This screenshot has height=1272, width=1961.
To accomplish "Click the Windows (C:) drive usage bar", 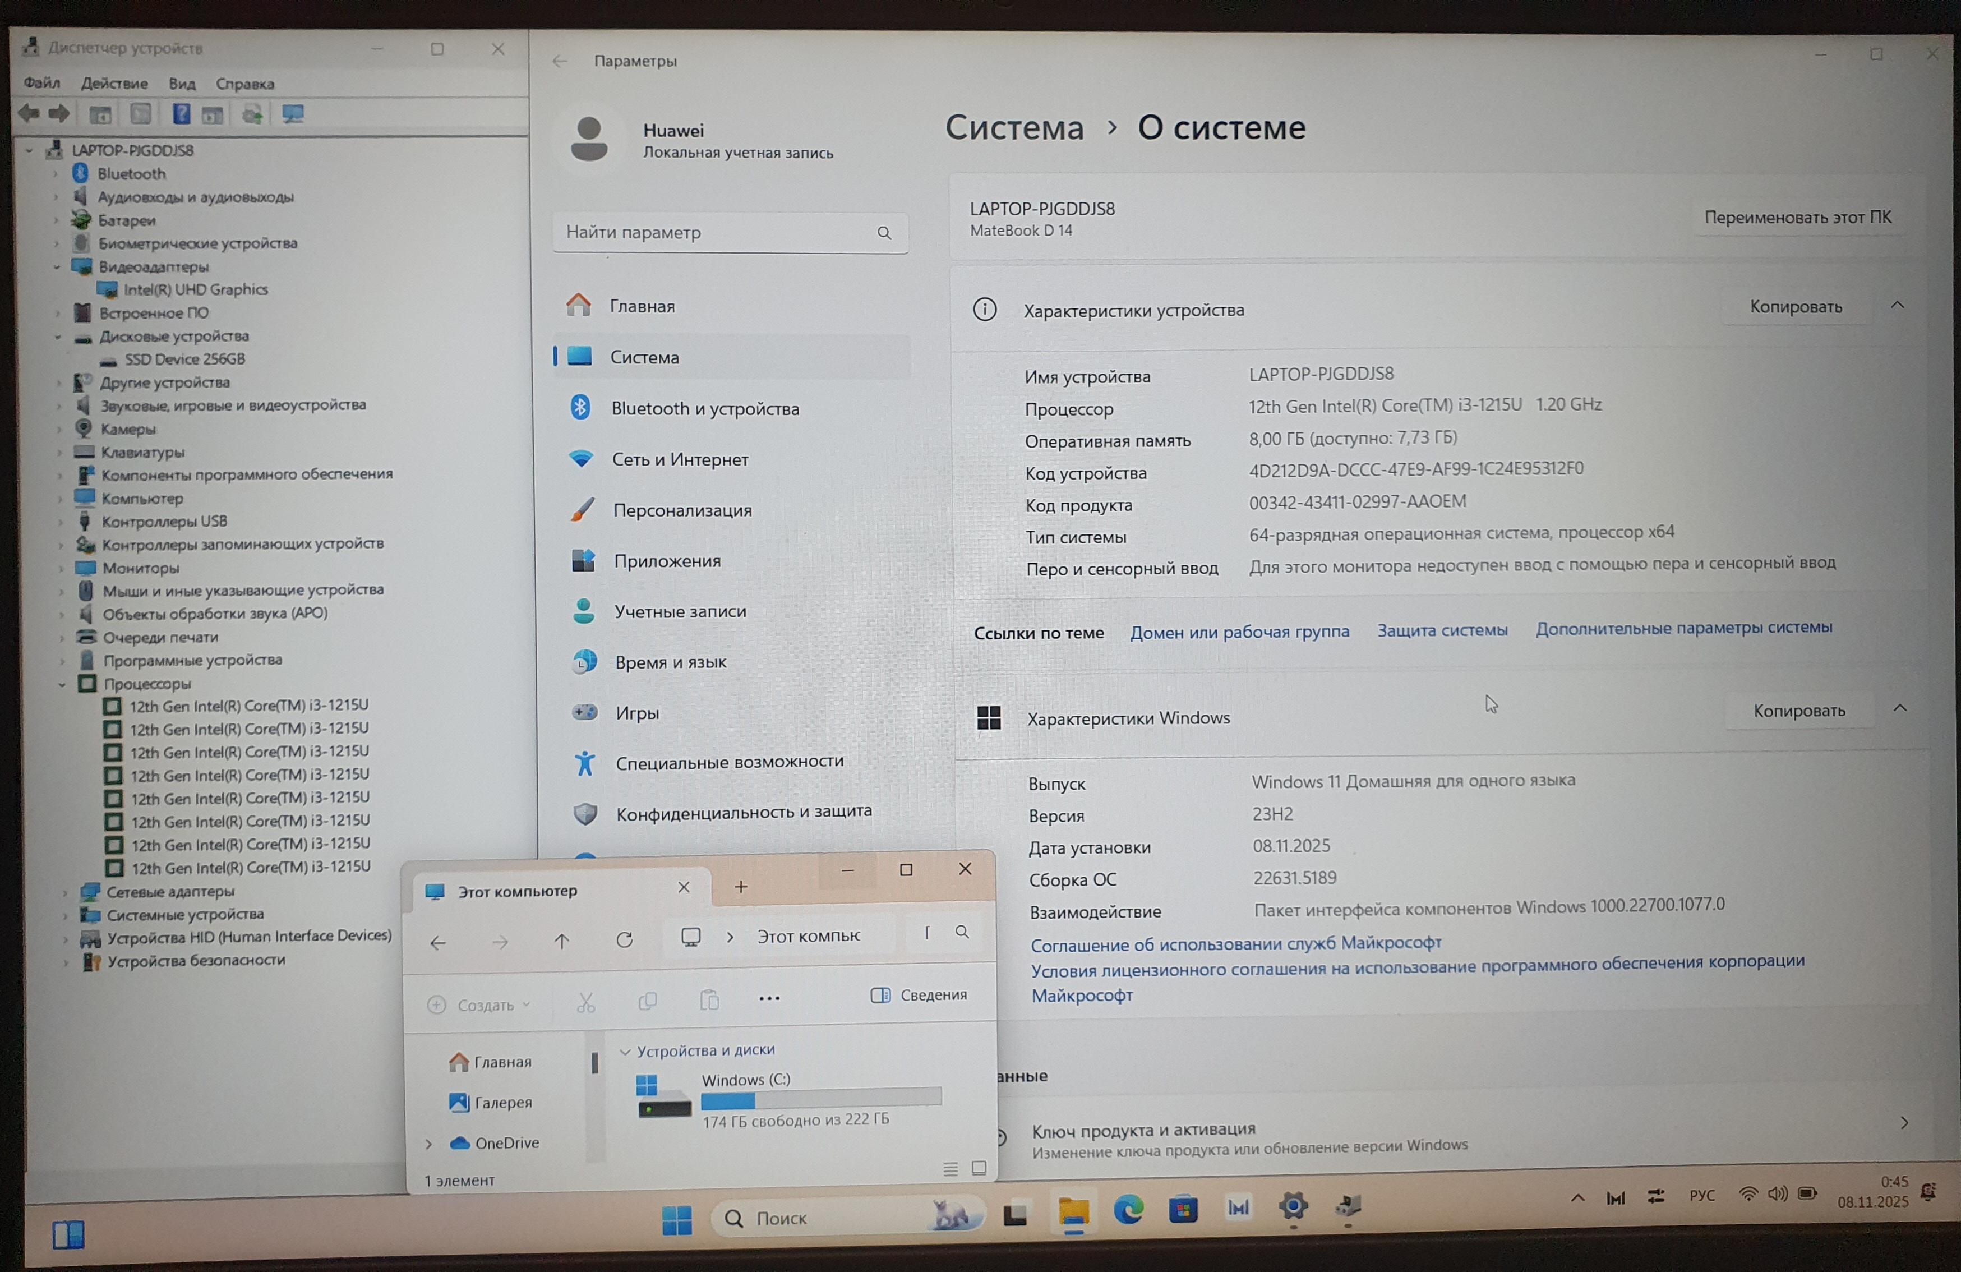I will 820,1099.
